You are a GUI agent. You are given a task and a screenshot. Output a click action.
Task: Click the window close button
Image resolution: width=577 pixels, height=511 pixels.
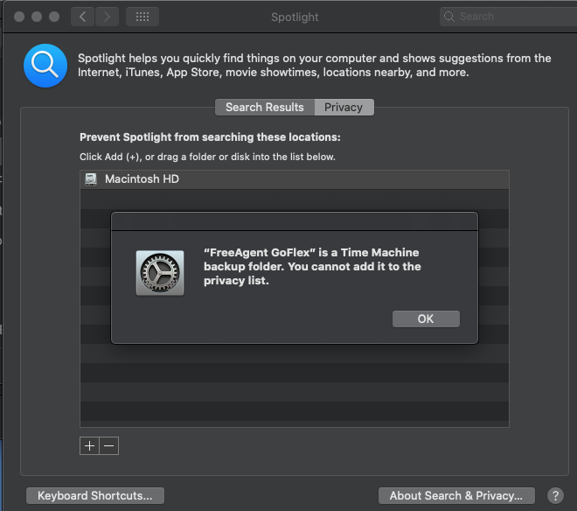[19, 17]
